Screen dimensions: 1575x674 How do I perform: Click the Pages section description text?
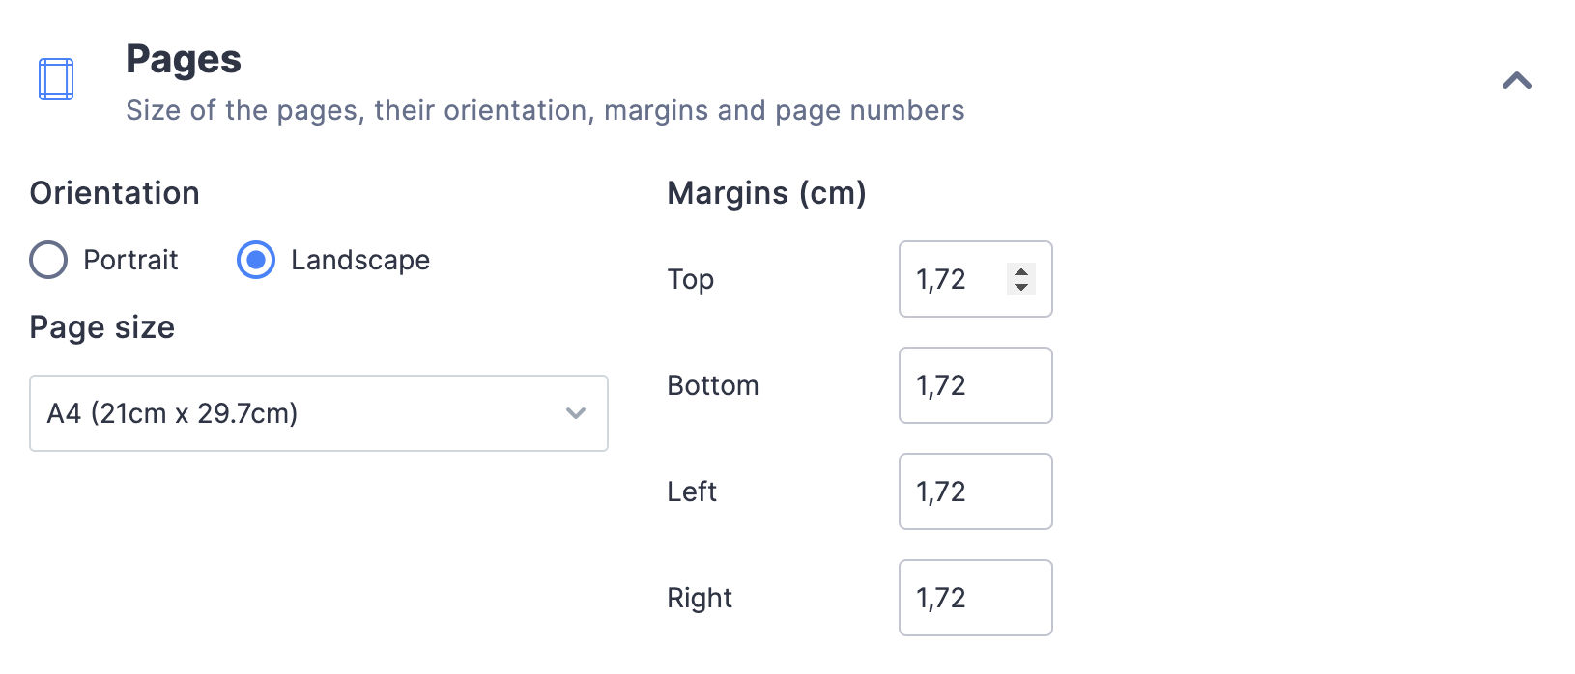[544, 110]
